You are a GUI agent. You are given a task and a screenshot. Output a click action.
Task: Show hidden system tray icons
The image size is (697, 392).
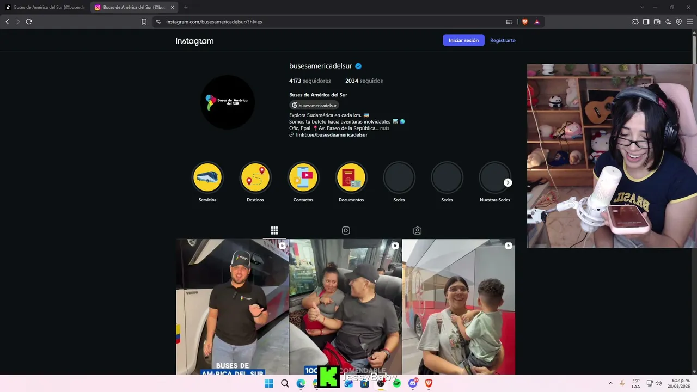pyautogui.click(x=610, y=383)
